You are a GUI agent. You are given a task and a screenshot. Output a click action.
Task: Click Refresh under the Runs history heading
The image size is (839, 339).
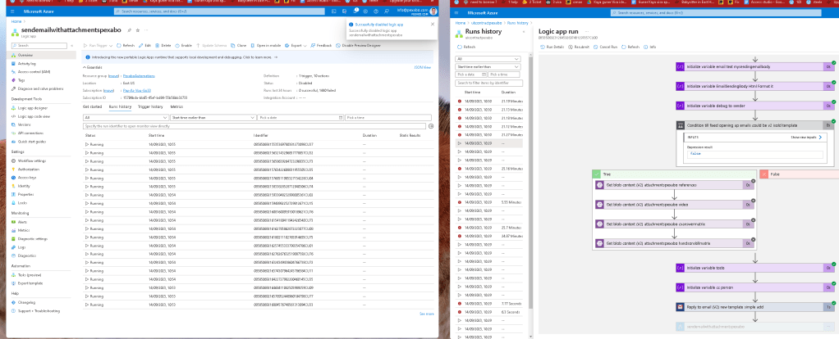466,47
